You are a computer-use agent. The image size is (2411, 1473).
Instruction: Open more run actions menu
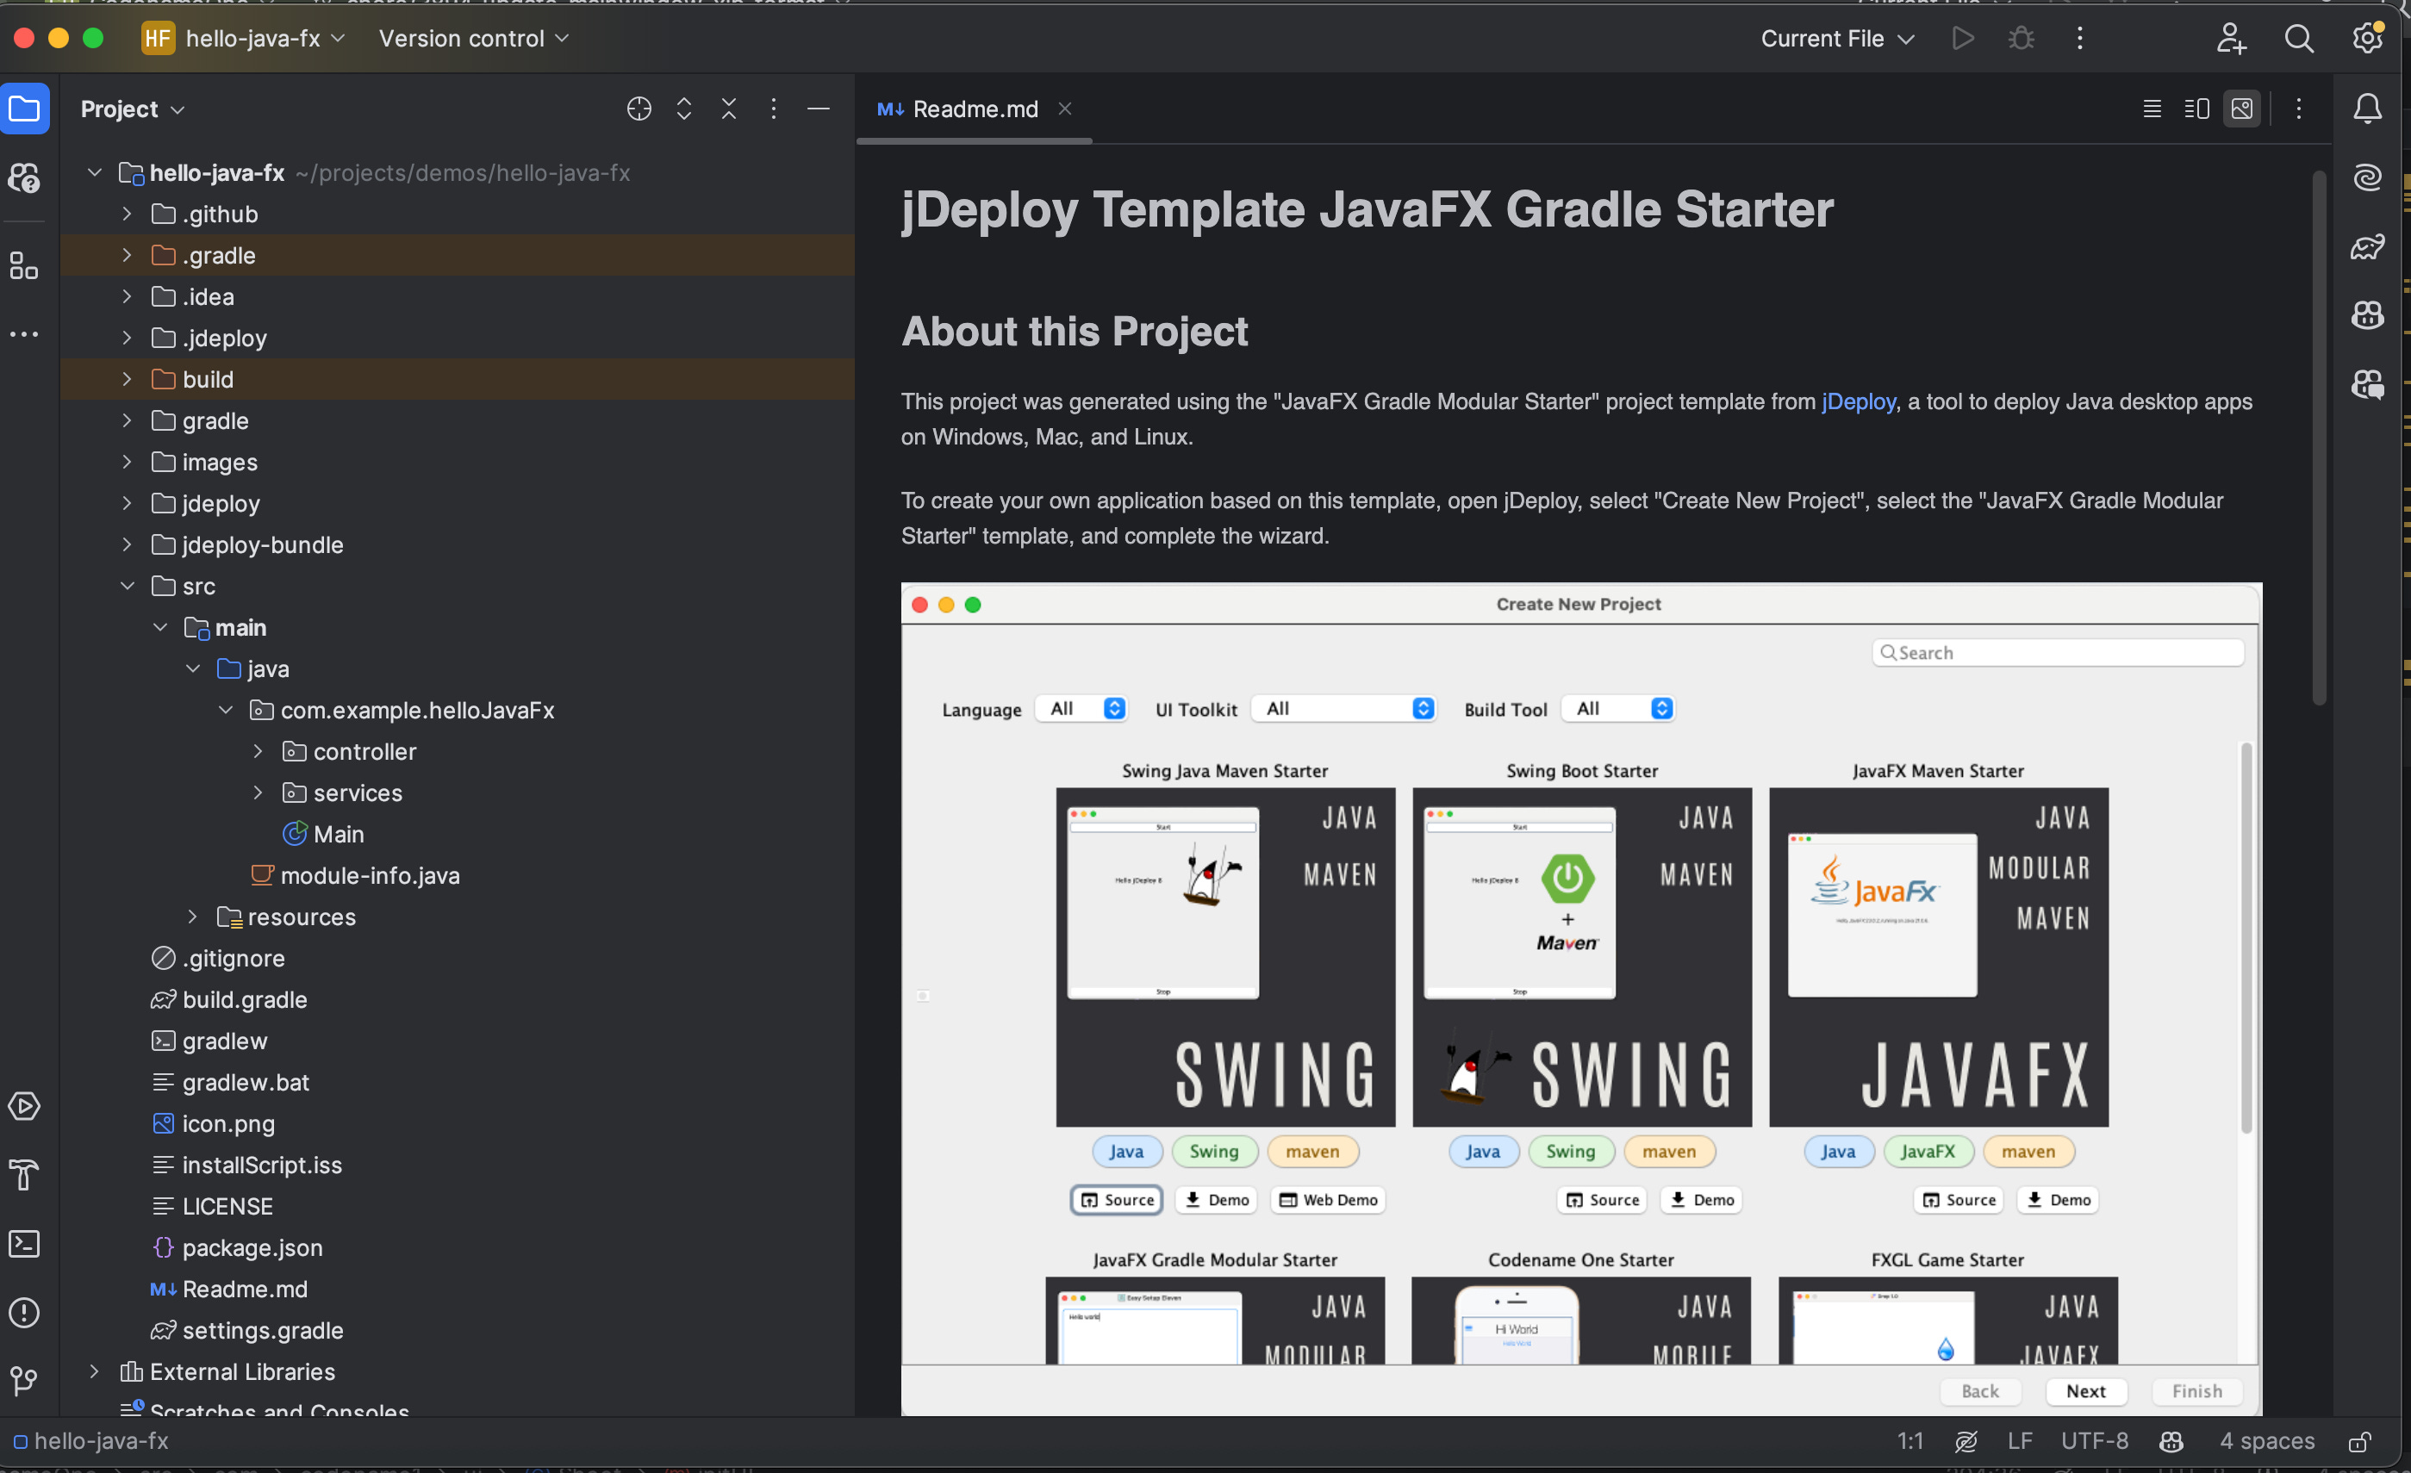(2079, 38)
